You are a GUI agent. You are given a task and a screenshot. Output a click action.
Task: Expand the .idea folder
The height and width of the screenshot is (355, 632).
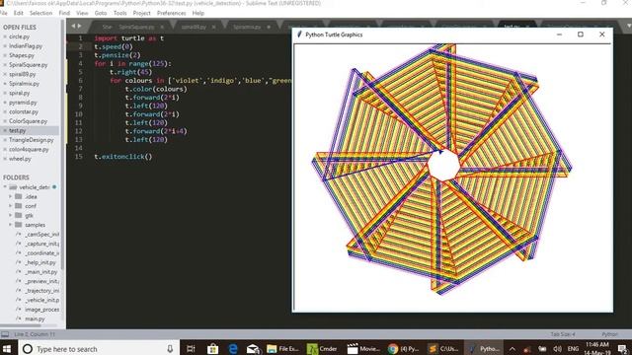(11, 196)
